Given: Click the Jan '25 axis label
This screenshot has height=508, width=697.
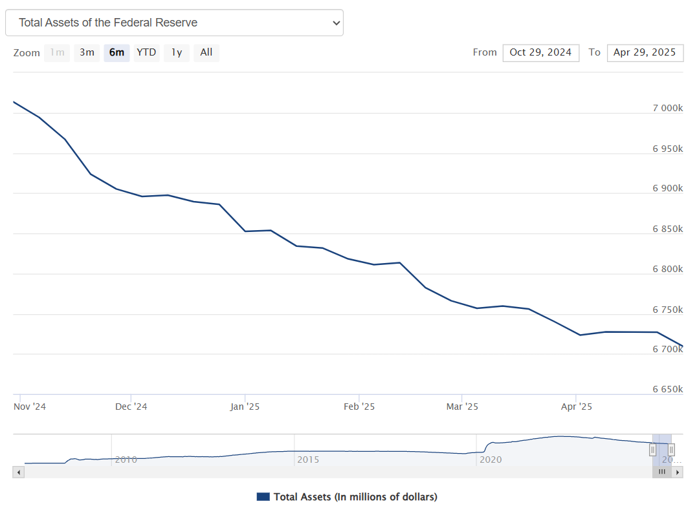Looking at the screenshot, I should (x=245, y=407).
